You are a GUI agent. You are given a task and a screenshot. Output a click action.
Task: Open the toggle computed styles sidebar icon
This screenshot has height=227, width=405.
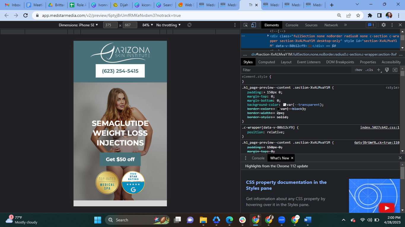395,70
